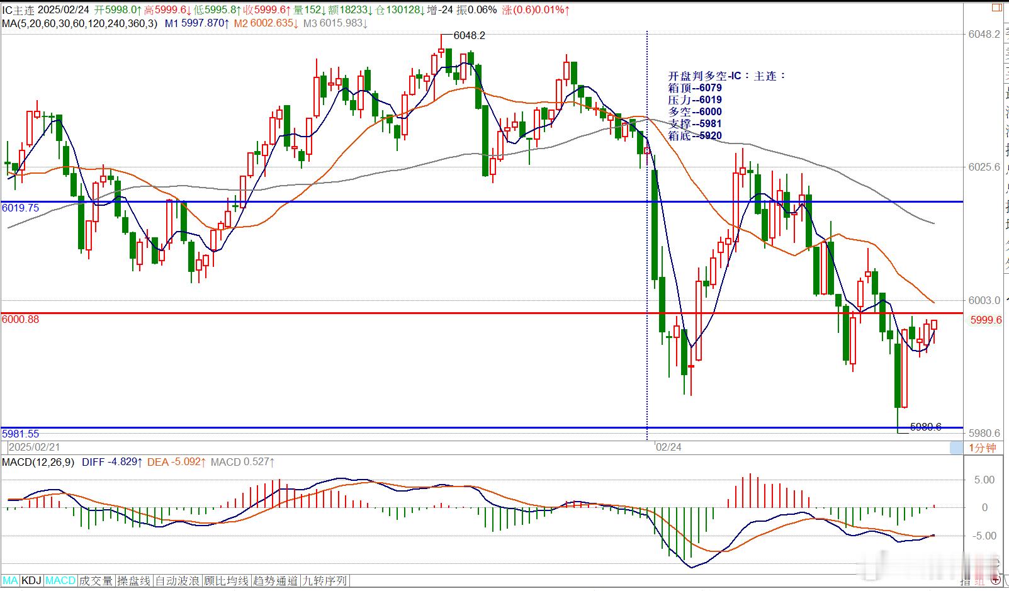Click the 2025/02/21 date marker on time axis
Screen dimensions: 1009x591
coord(35,447)
